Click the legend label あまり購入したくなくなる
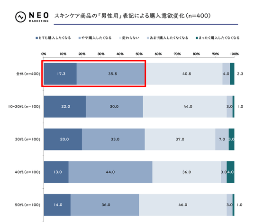Viewport: 254px width, 222px height. pos(169,38)
